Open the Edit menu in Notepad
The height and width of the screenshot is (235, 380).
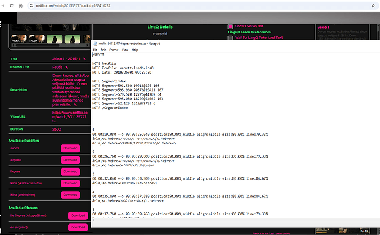tap(103, 50)
